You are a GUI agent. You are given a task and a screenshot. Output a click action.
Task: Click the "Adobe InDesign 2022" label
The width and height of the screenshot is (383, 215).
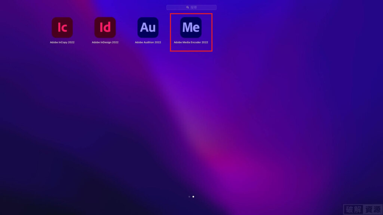tap(105, 43)
